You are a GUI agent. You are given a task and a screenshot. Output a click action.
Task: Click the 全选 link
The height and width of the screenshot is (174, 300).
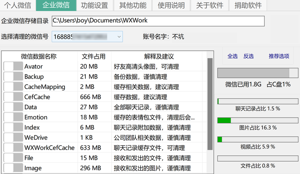(x=232, y=56)
